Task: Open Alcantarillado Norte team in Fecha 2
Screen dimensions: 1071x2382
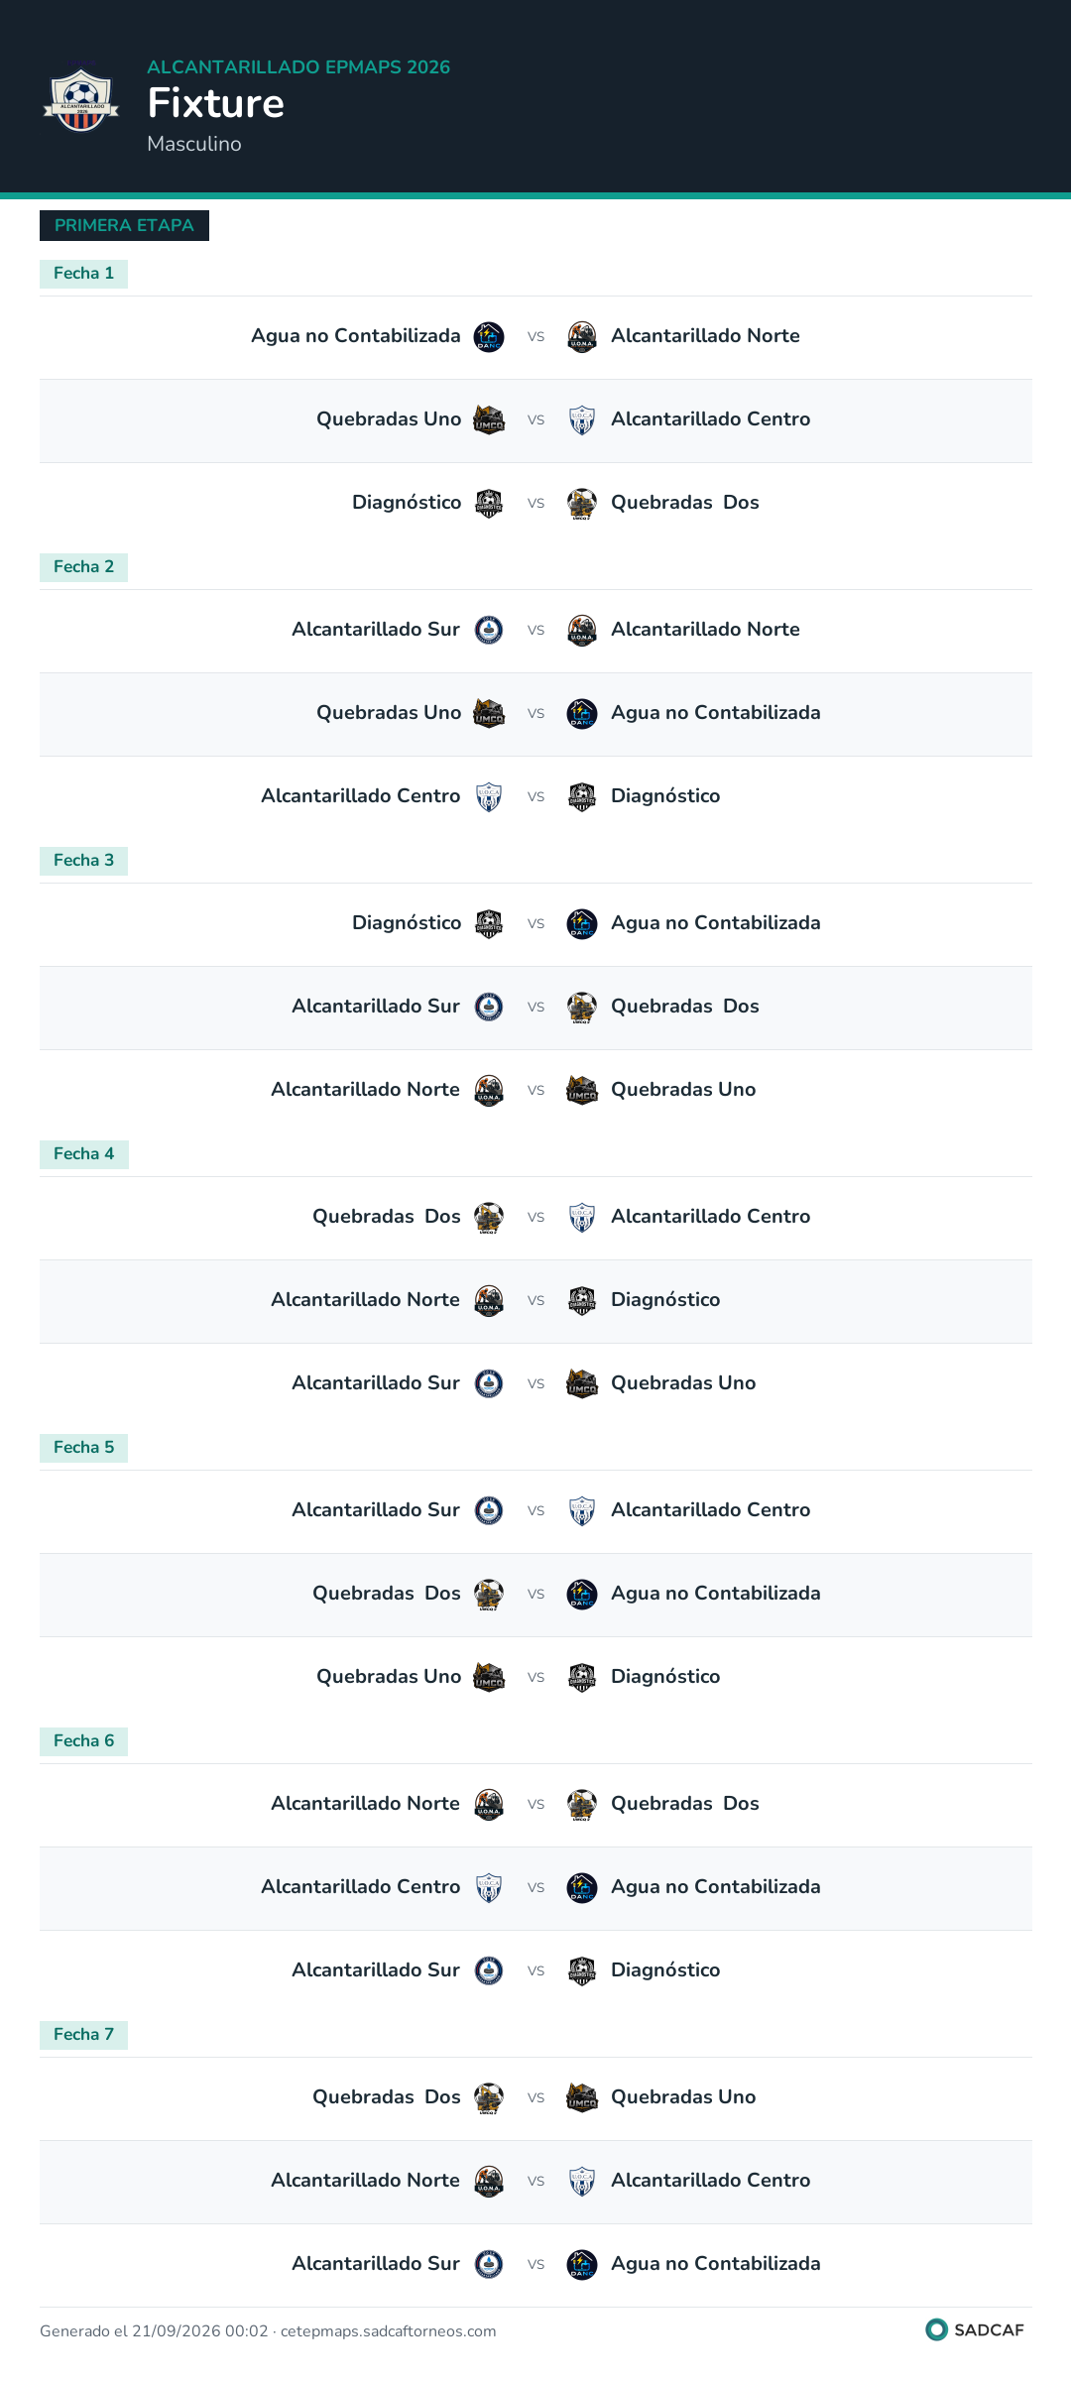Action: (705, 630)
